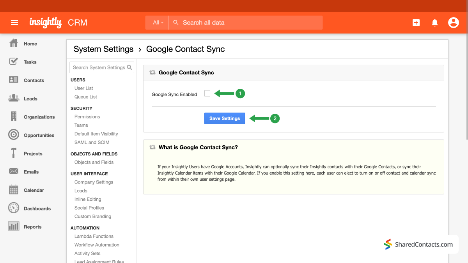Click the AUTOMATION section heading
468x263 pixels.
(x=85, y=228)
